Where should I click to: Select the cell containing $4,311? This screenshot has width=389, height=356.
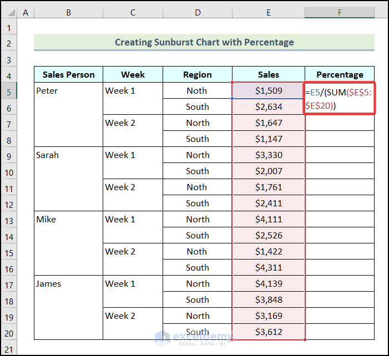(269, 268)
